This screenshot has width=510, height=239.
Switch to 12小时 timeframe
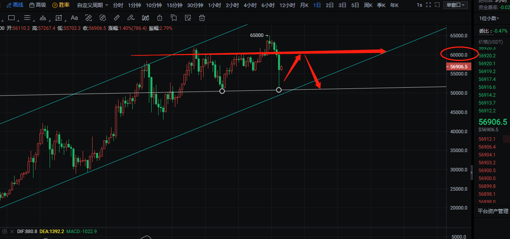tap(287, 5)
